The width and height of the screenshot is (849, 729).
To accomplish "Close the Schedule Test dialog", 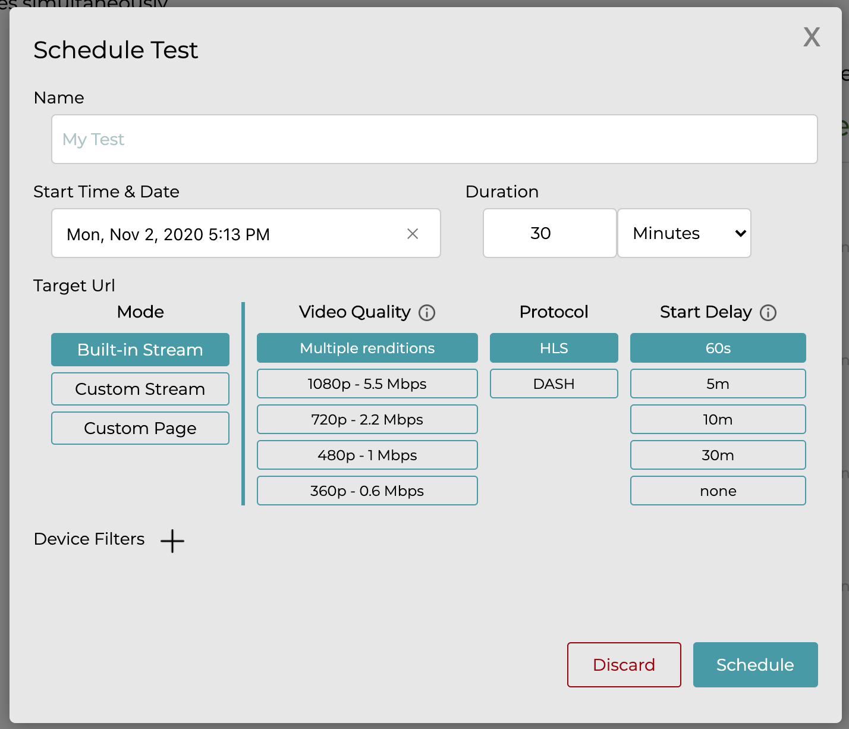I will [812, 37].
